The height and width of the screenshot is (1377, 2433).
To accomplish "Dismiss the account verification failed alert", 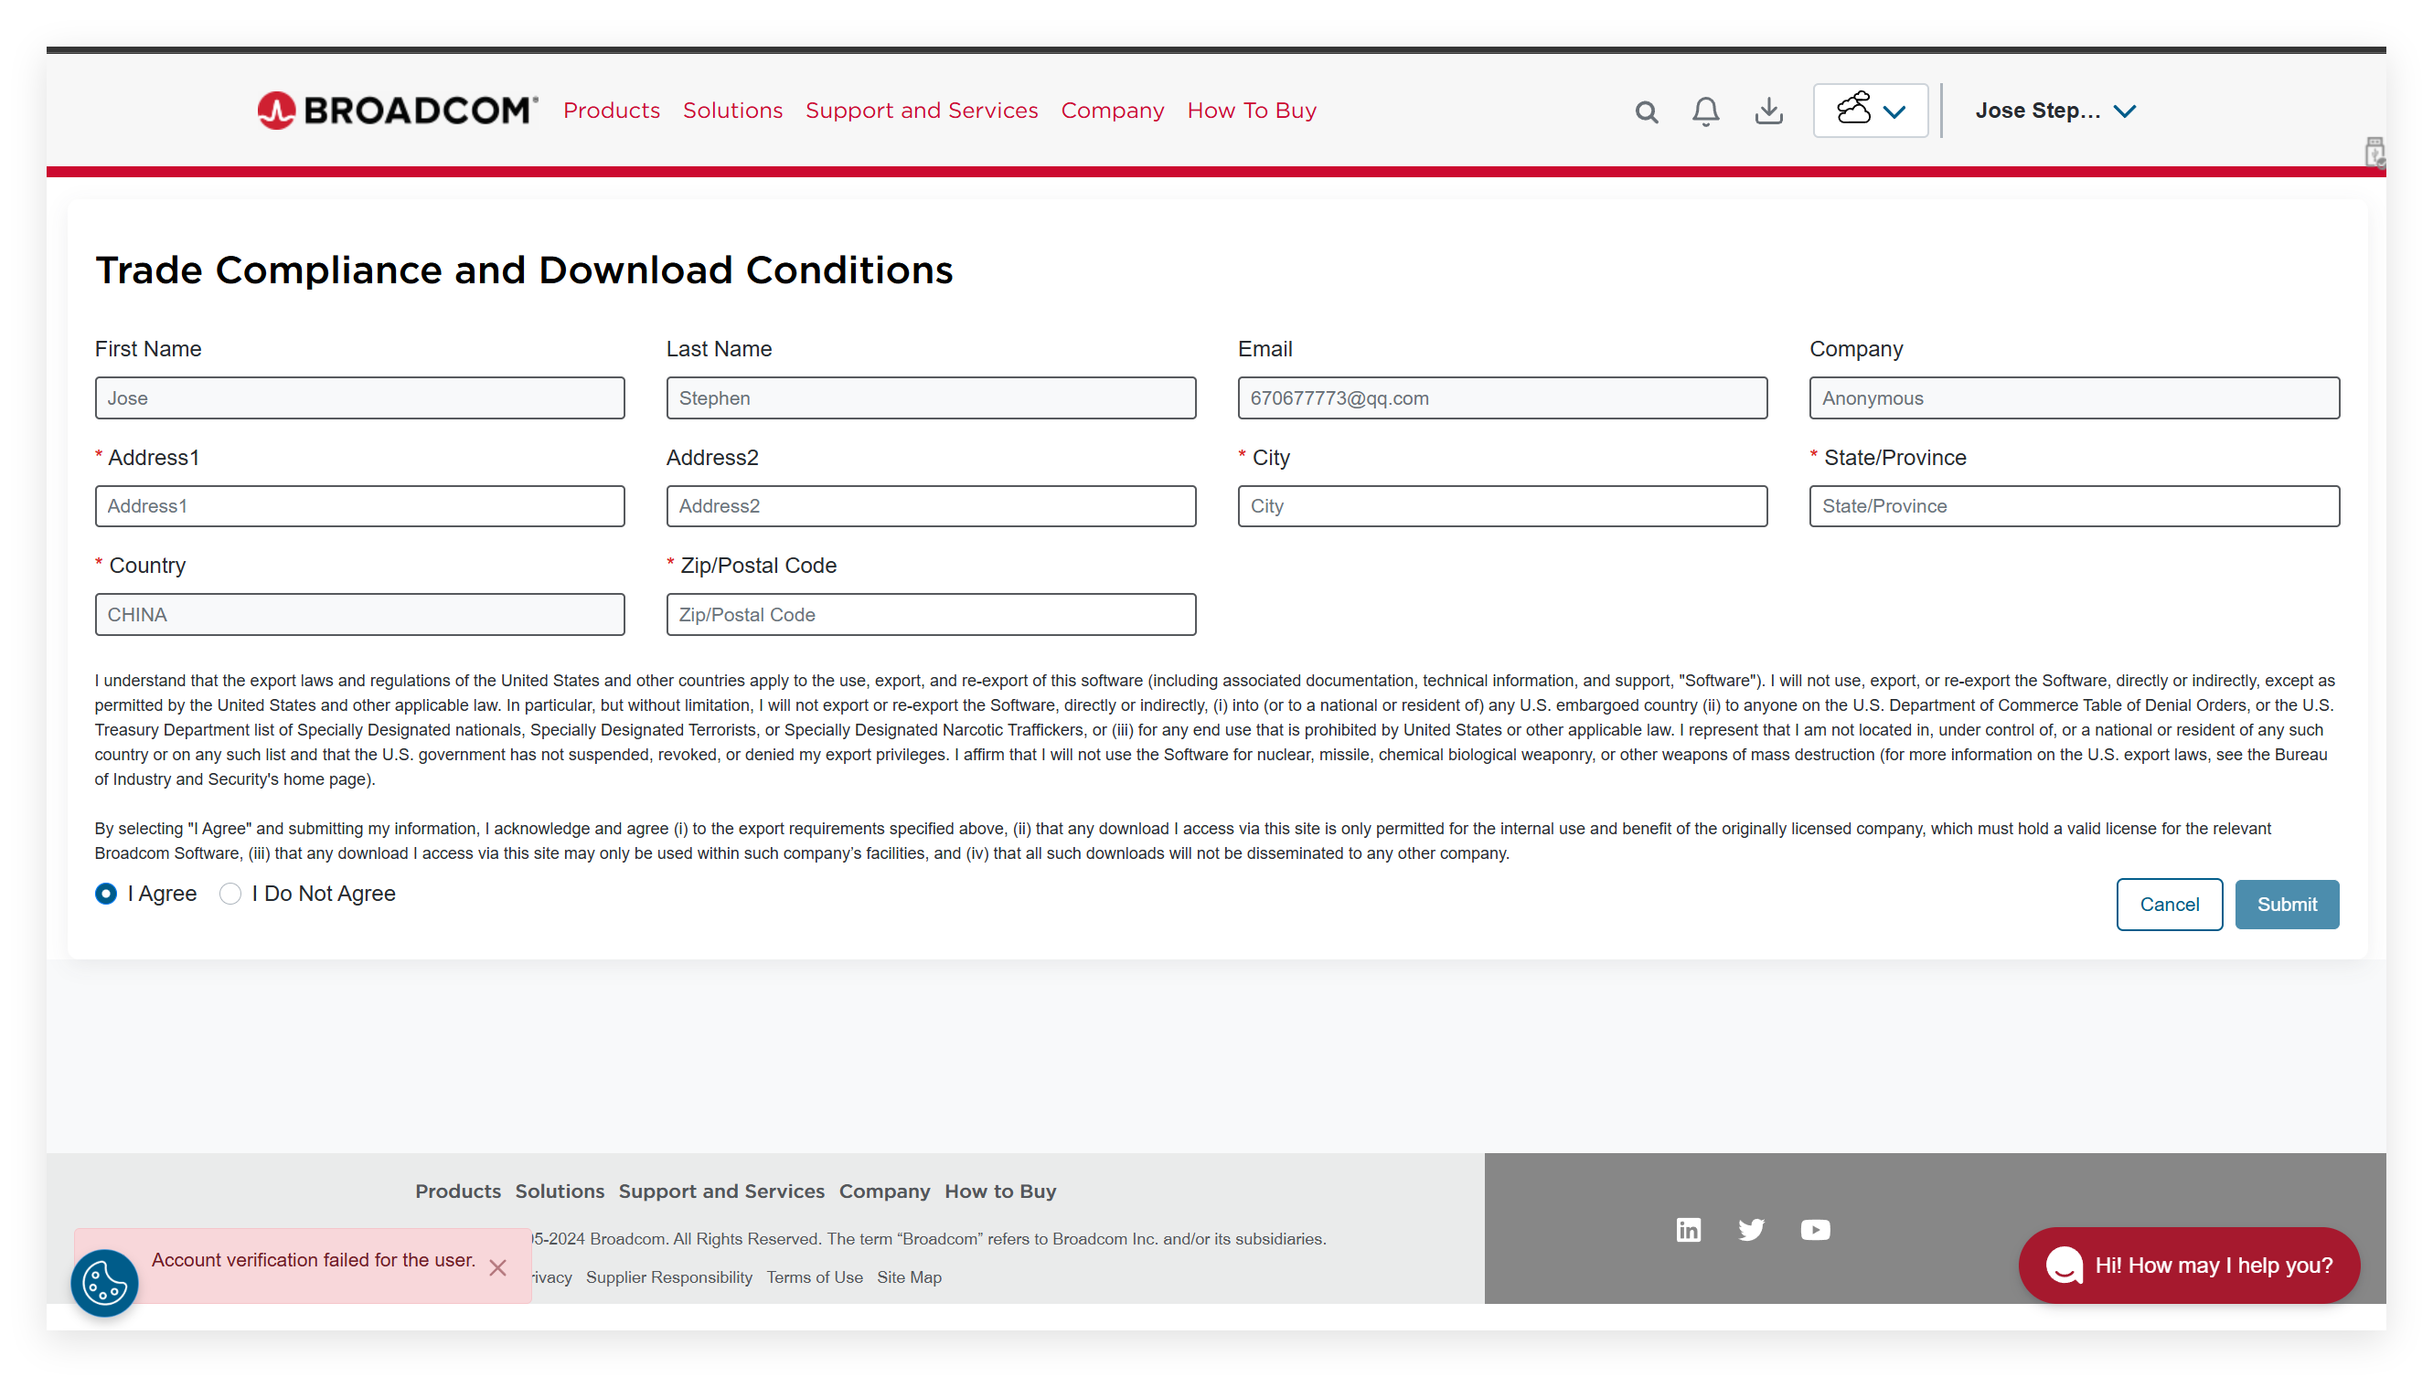I will (x=497, y=1267).
